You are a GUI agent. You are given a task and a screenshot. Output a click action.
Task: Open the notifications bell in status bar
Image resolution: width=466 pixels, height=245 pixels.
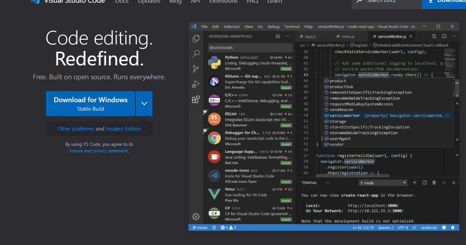coord(453,227)
